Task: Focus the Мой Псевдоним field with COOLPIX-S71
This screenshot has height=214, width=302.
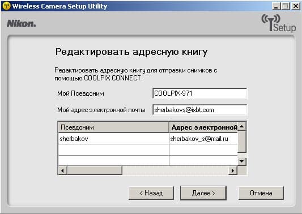Action: click(200, 93)
